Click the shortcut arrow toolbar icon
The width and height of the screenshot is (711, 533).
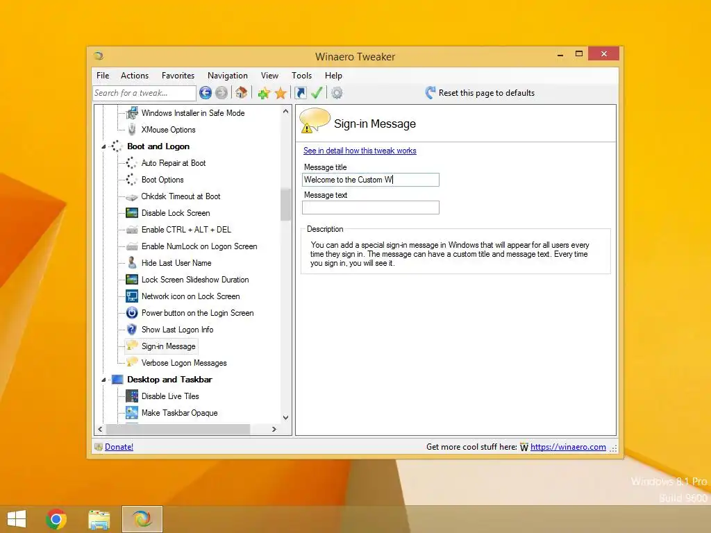pyautogui.click(x=300, y=93)
